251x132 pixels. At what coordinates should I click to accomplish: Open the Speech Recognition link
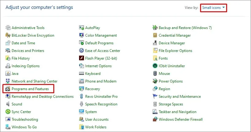101,104
